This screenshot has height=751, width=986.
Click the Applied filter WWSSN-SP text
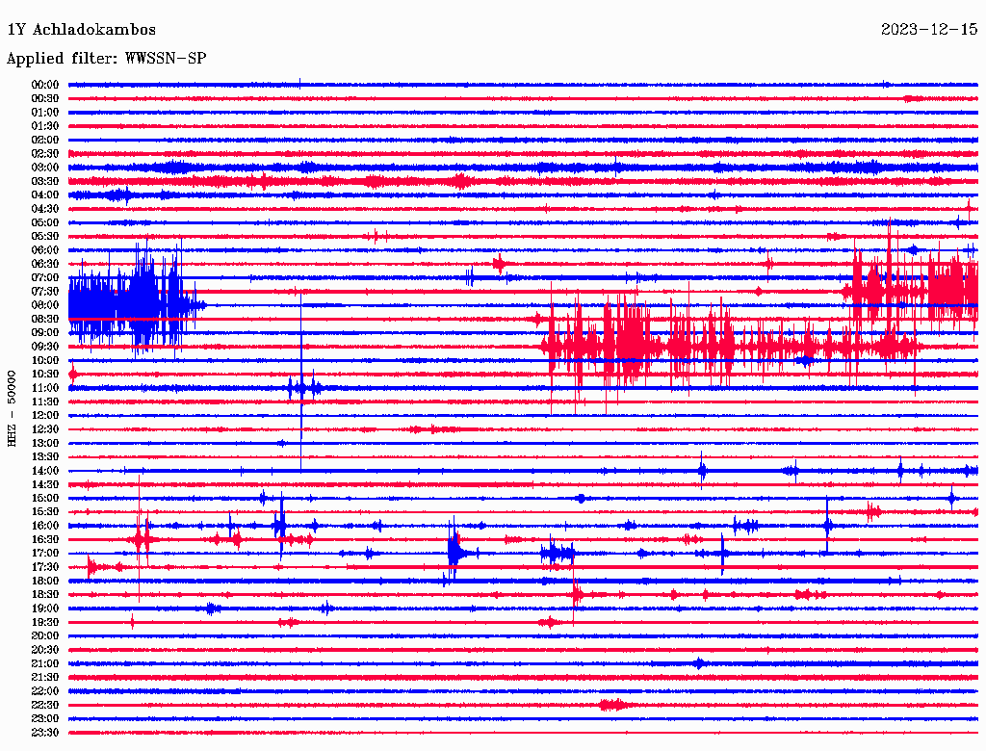[106, 59]
